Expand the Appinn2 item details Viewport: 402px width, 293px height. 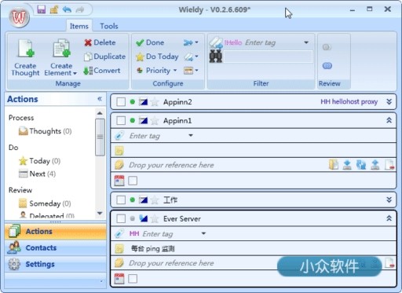tap(389, 102)
